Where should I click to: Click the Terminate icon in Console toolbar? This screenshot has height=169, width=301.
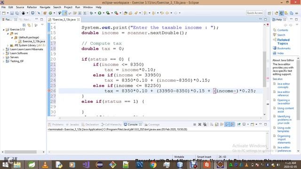pyautogui.click(x=194, y=124)
